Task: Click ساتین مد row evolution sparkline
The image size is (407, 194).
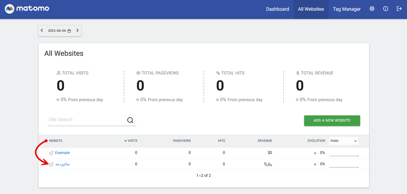Action: click(344, 166)
